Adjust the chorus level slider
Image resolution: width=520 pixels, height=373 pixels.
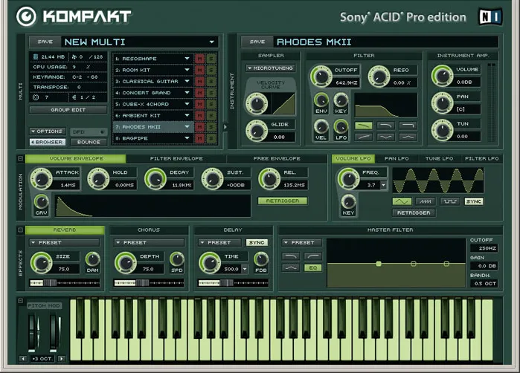click(x=149, y=283)
